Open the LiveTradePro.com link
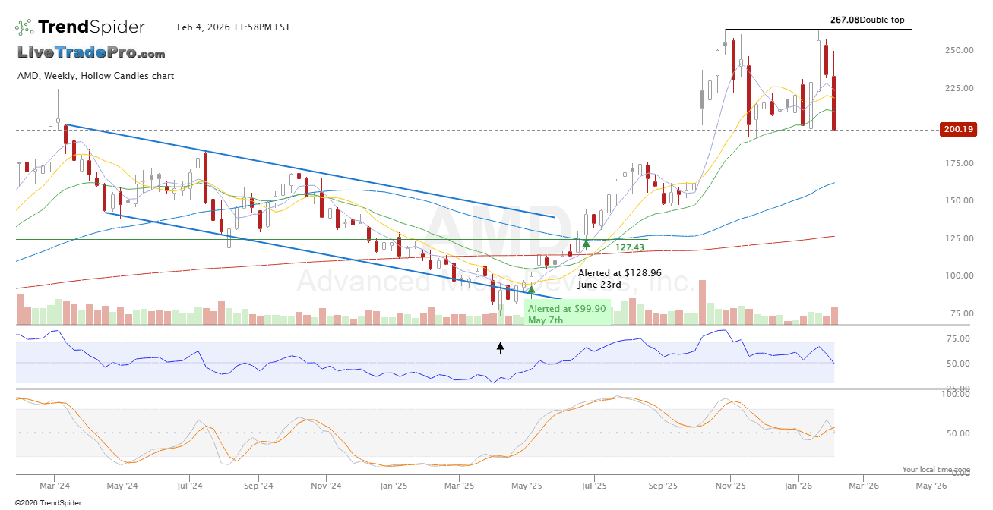This screenshot has height=510, width=993. (x=91, y=53)
